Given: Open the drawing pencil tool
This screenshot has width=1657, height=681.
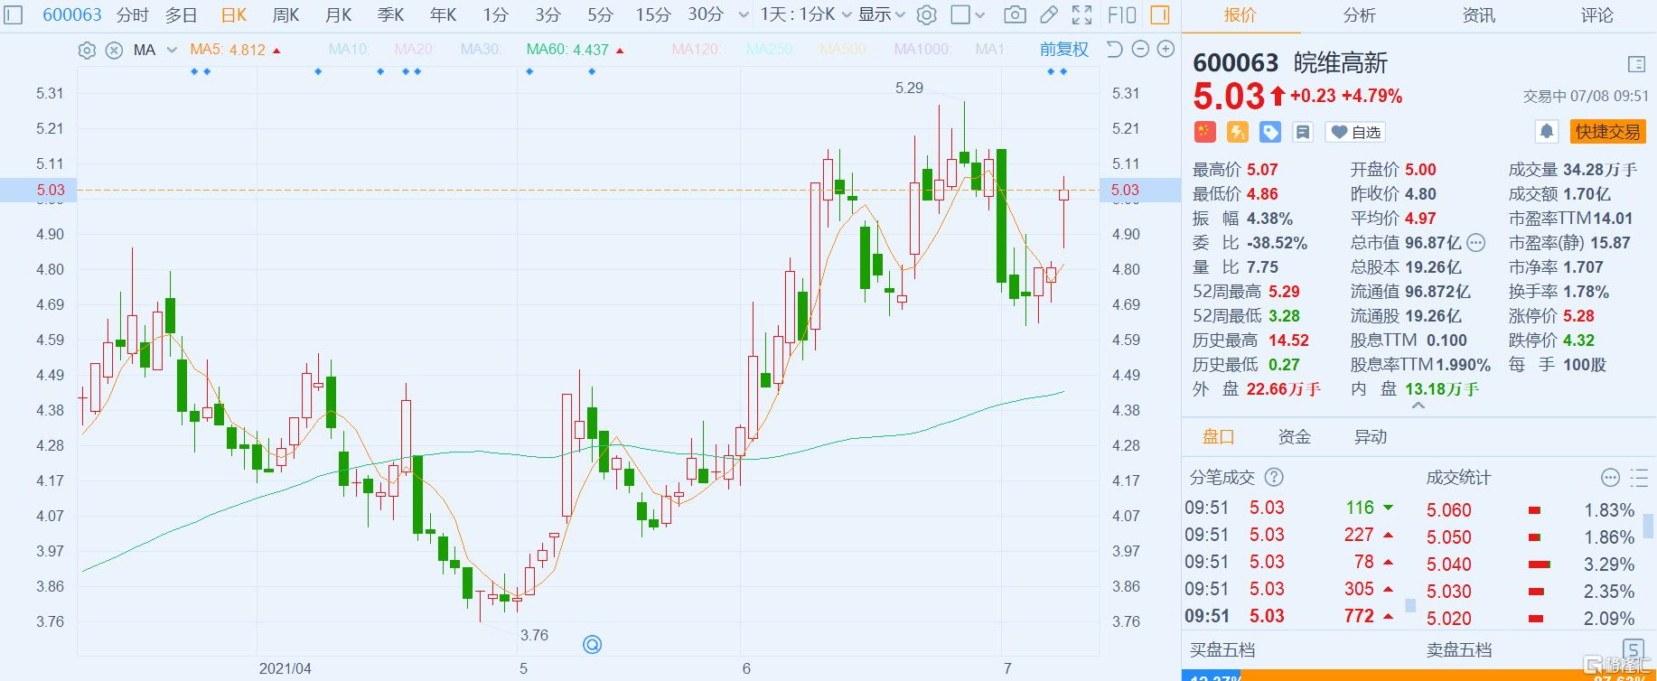Looking at the screenshot, I should click(x=1049, y=14).
